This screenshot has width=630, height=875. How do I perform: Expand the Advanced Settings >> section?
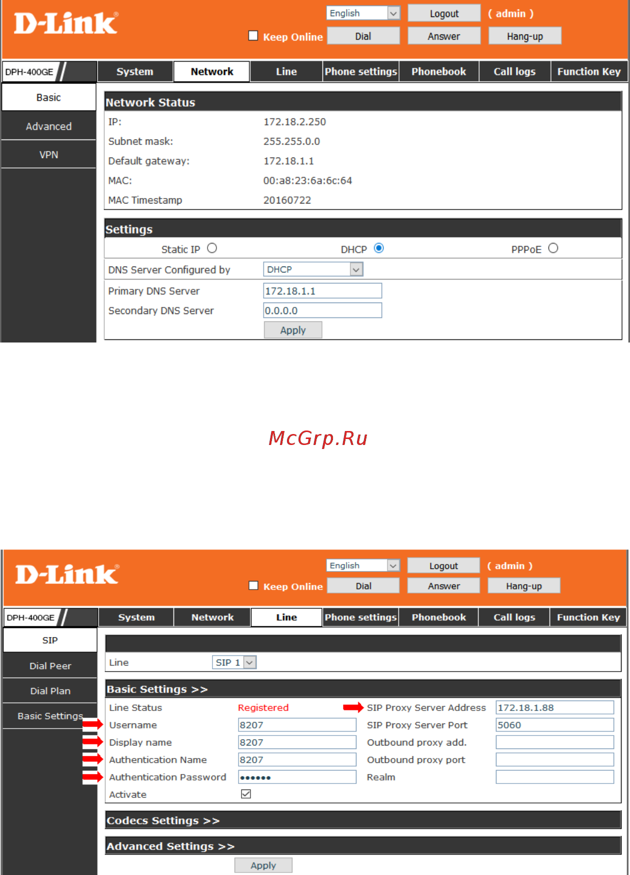(363, 846)
